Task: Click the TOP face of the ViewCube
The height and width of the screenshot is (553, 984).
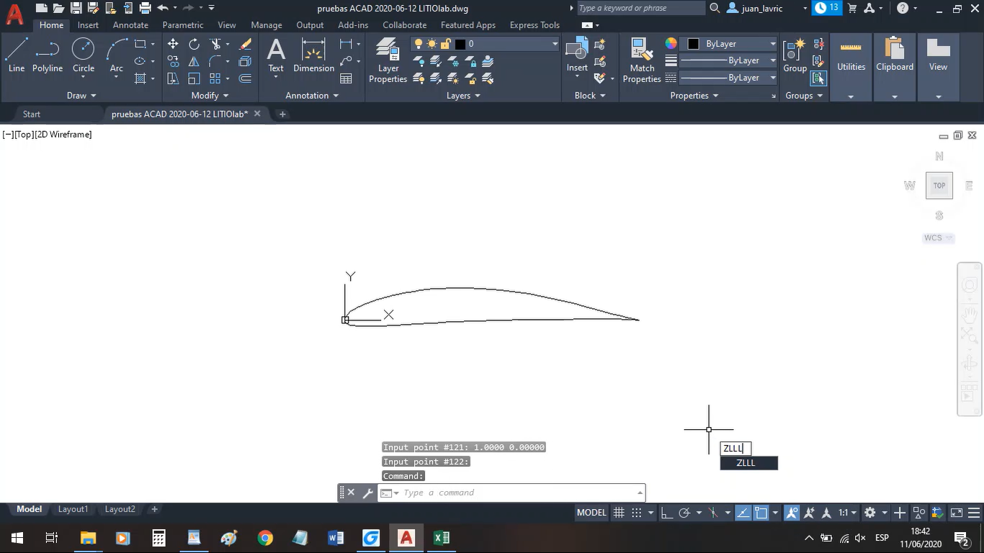Action: coord(939,186)
